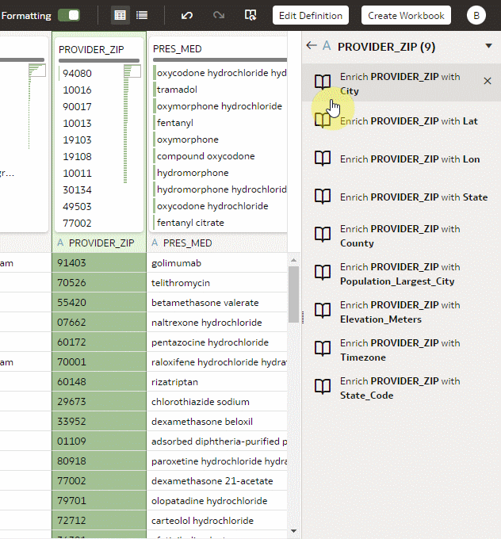501x539 pixels.
Task: Click the PRES_MED table column header
Action: tap(216, 243)
